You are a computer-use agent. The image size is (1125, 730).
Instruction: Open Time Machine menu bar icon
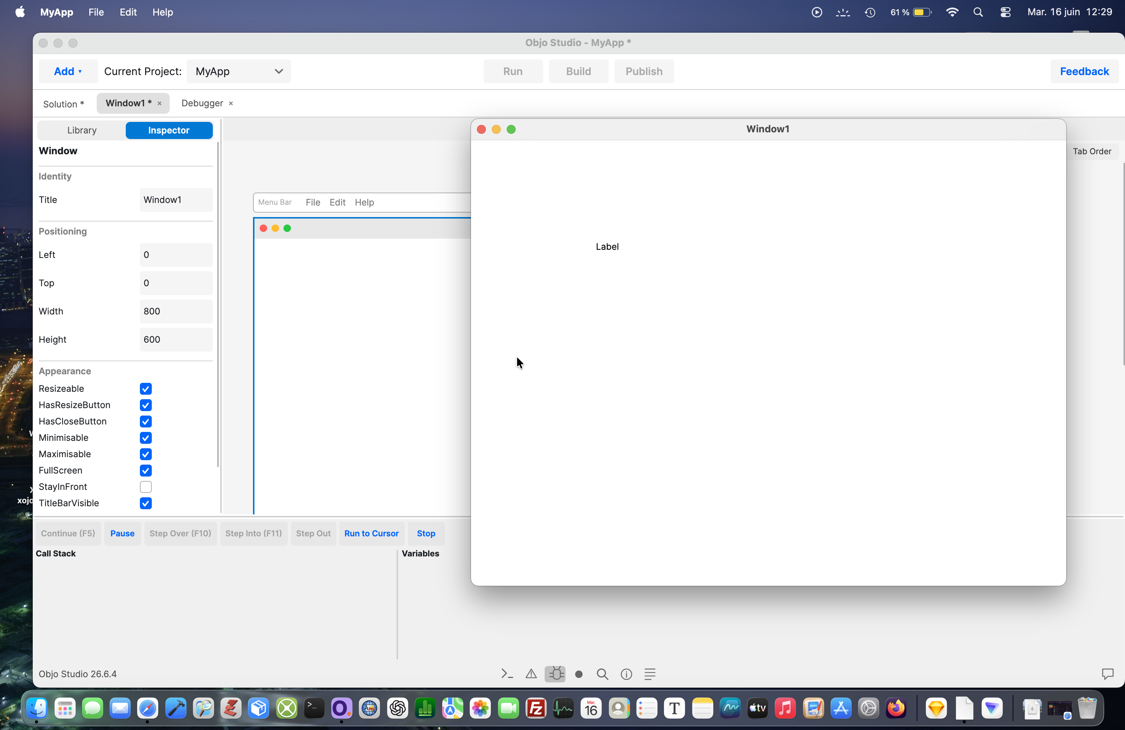(870, 12)
